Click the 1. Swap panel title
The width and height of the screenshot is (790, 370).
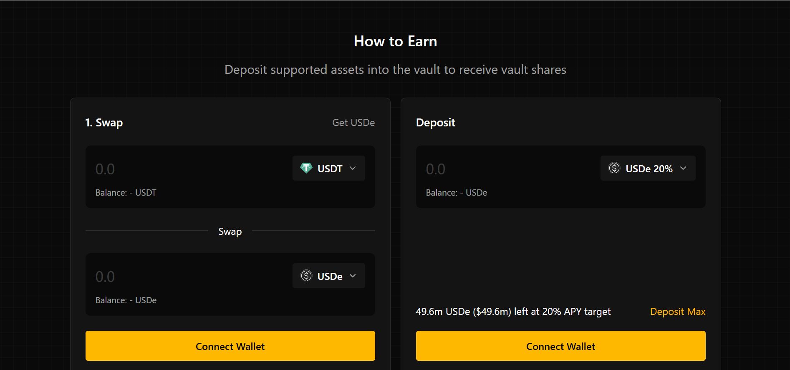[104, 123]
